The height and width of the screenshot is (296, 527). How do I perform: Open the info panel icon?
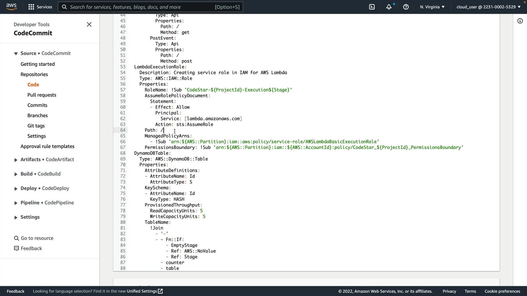point(520,21)
